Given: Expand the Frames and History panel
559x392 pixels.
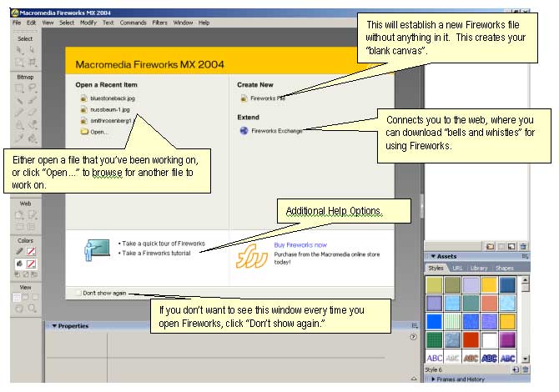Looking at the screenshot, I should [x=433, y=379].
